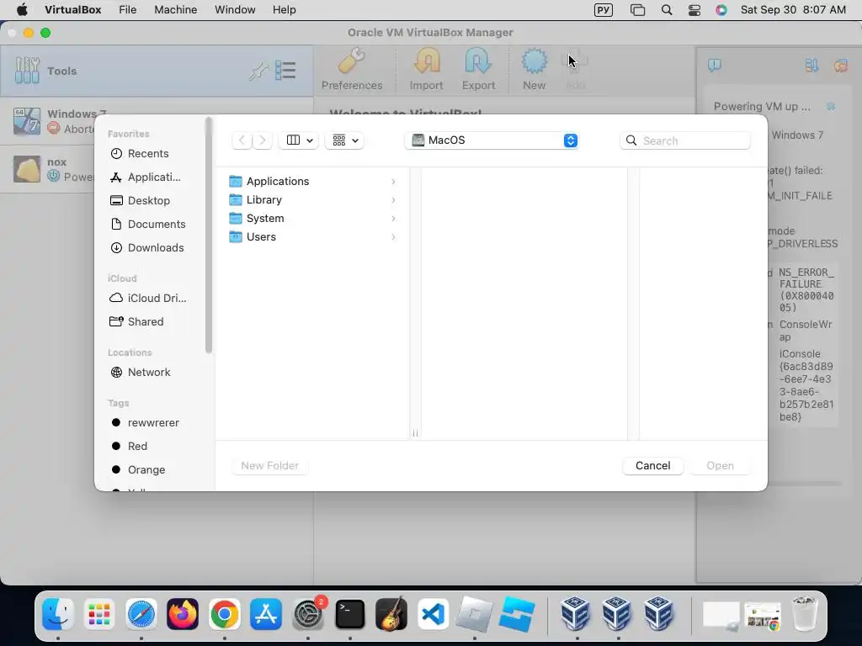Select the System folder
Screen dimensions: 862x646
click(313, 219)
